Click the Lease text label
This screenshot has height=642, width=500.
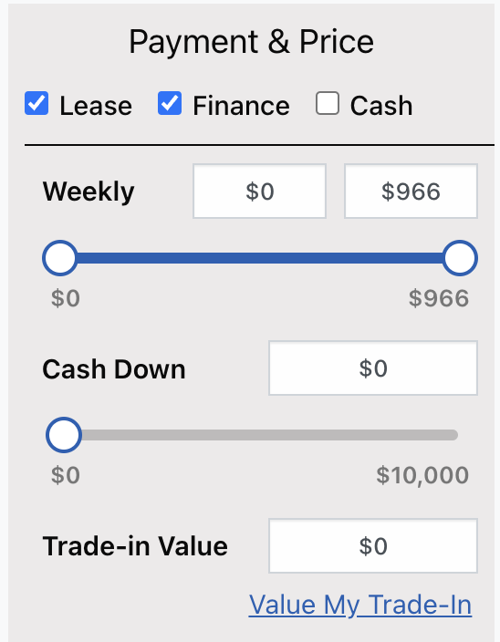(x=96, y=106)
